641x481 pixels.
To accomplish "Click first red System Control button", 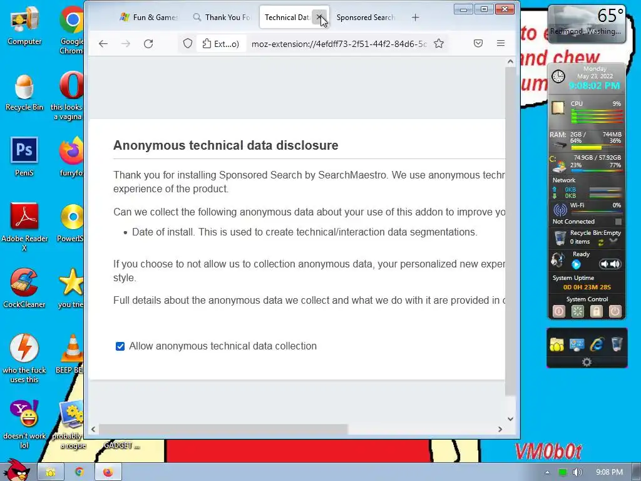I will tap(559, 312).
